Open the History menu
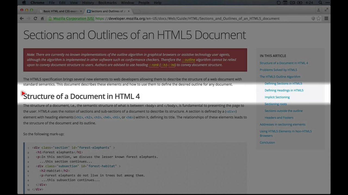Image resolution: width=348 pixels, height=195 pixels. click(x=88, y=3)
